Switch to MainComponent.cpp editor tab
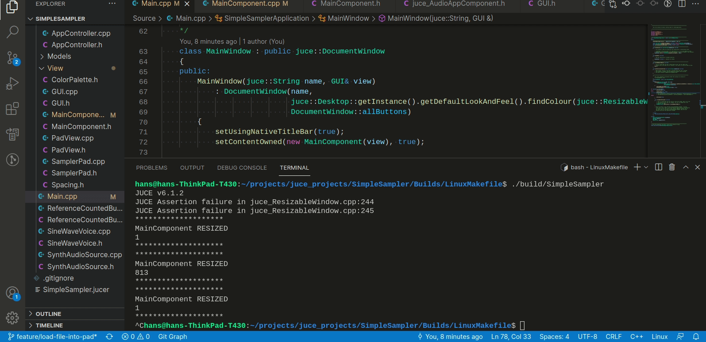The width and height of the screenshot is (706, 342). 245,4
